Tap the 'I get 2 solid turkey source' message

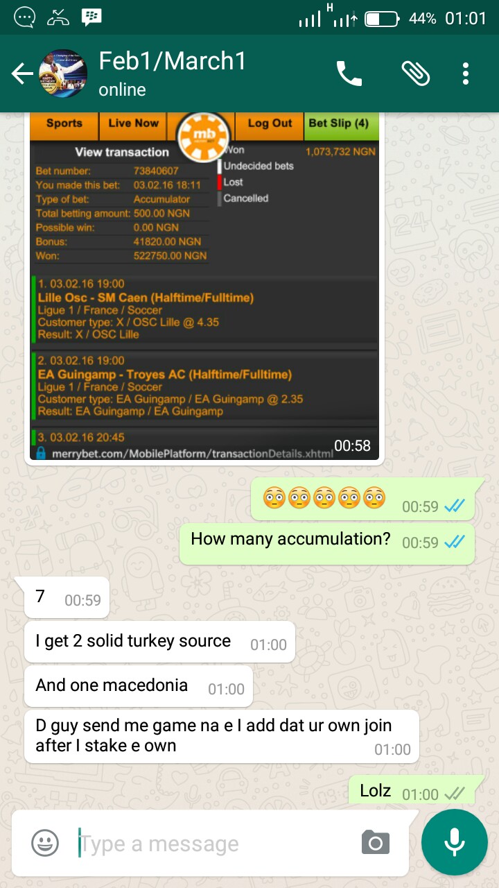click(x=160, y=642)
